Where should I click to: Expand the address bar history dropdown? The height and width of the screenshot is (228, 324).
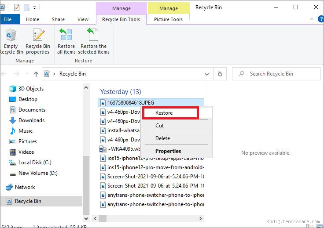pyautogui.click(x=207, y=74)
